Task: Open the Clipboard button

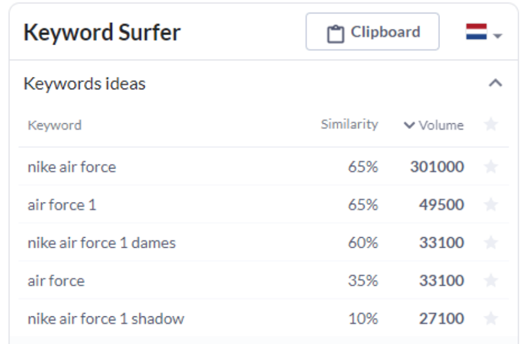Action: pos(372,32)
